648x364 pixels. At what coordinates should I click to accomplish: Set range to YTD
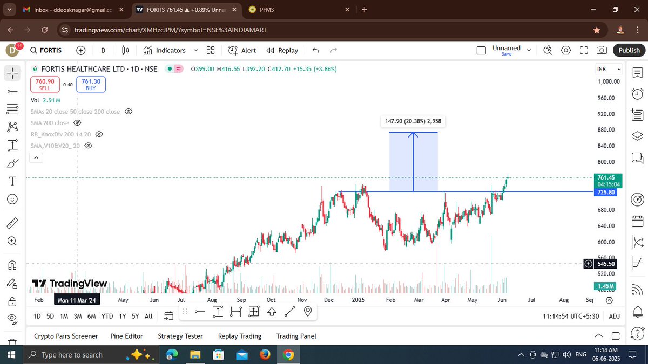107,316
